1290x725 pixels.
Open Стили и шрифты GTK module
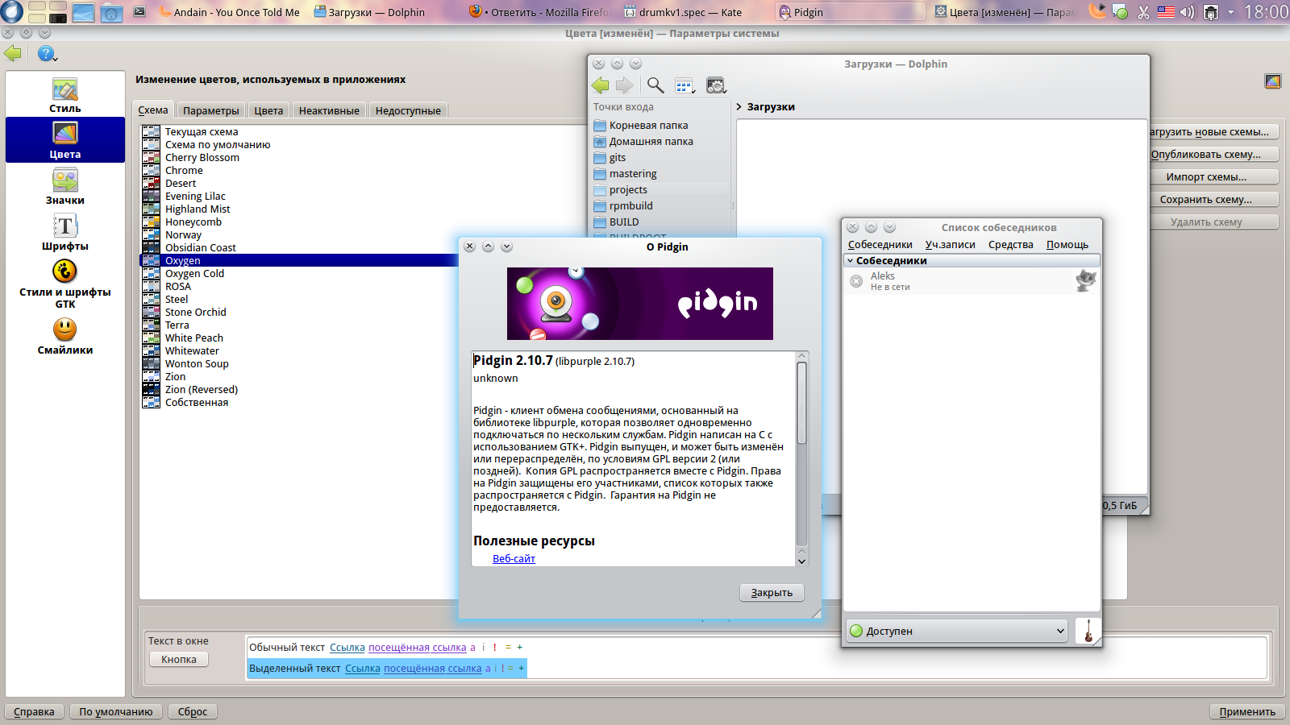coord(65,284)
